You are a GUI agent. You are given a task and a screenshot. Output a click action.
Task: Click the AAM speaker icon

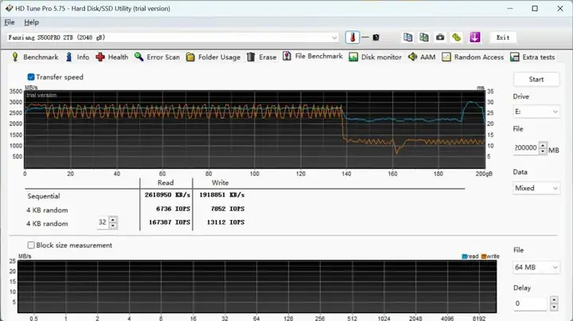[x=412, y=57]
